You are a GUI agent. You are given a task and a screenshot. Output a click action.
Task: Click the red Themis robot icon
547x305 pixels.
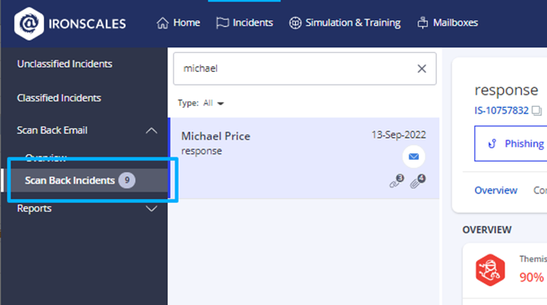tap(490, 270)
